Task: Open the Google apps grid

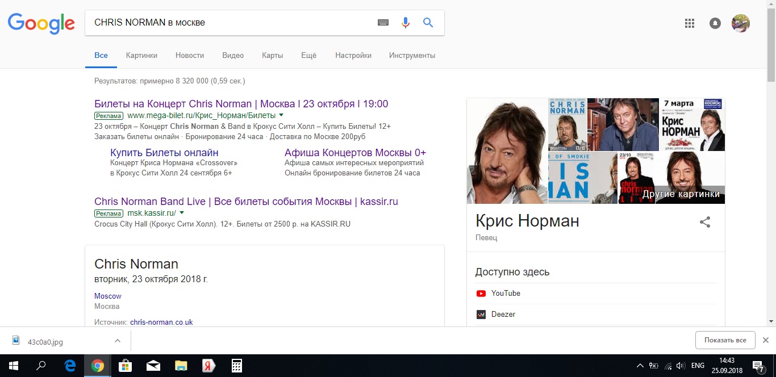Action: click(690, 23)
